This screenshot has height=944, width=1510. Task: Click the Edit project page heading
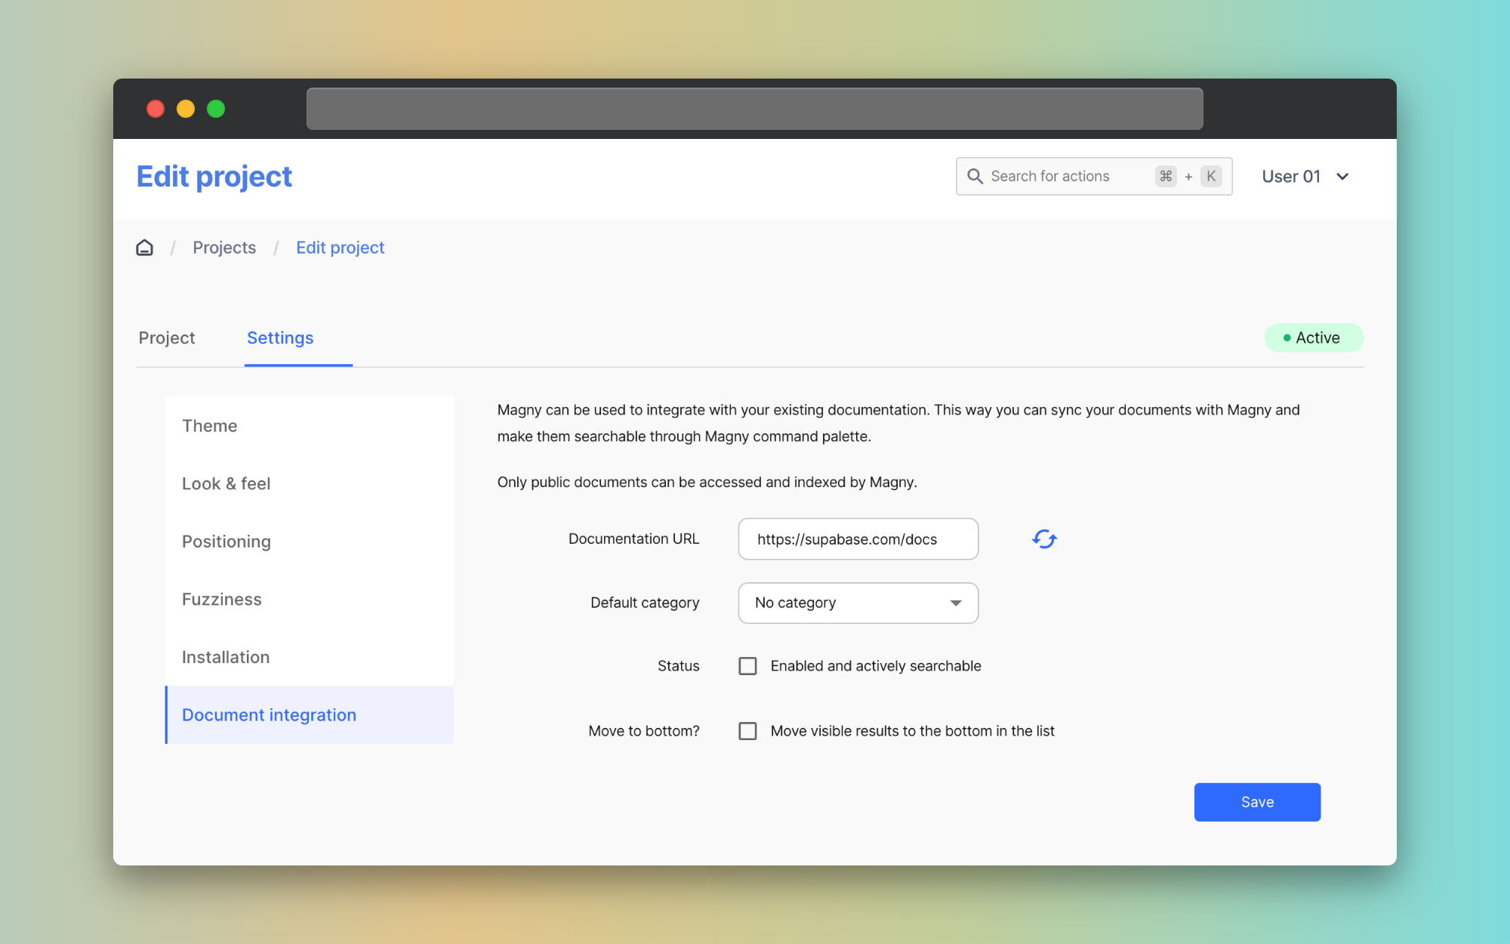coord(214,177)
